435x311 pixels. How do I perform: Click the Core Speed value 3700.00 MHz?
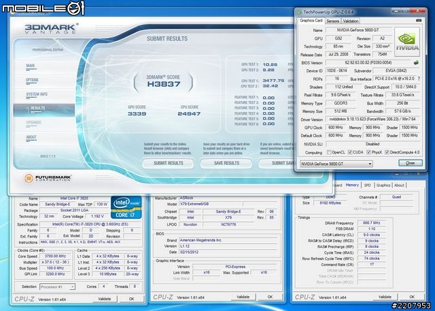(x=55, y=256)
